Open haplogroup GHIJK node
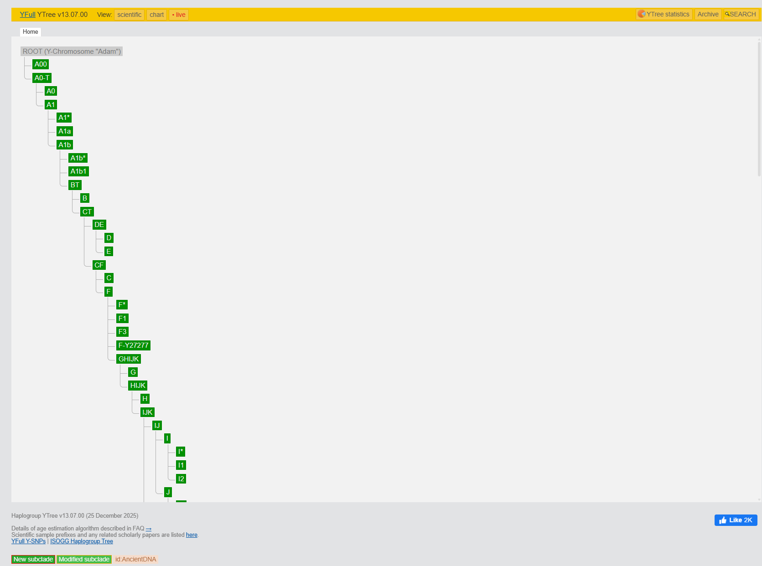Screen dimensions: 762x566 coord(129,359)
